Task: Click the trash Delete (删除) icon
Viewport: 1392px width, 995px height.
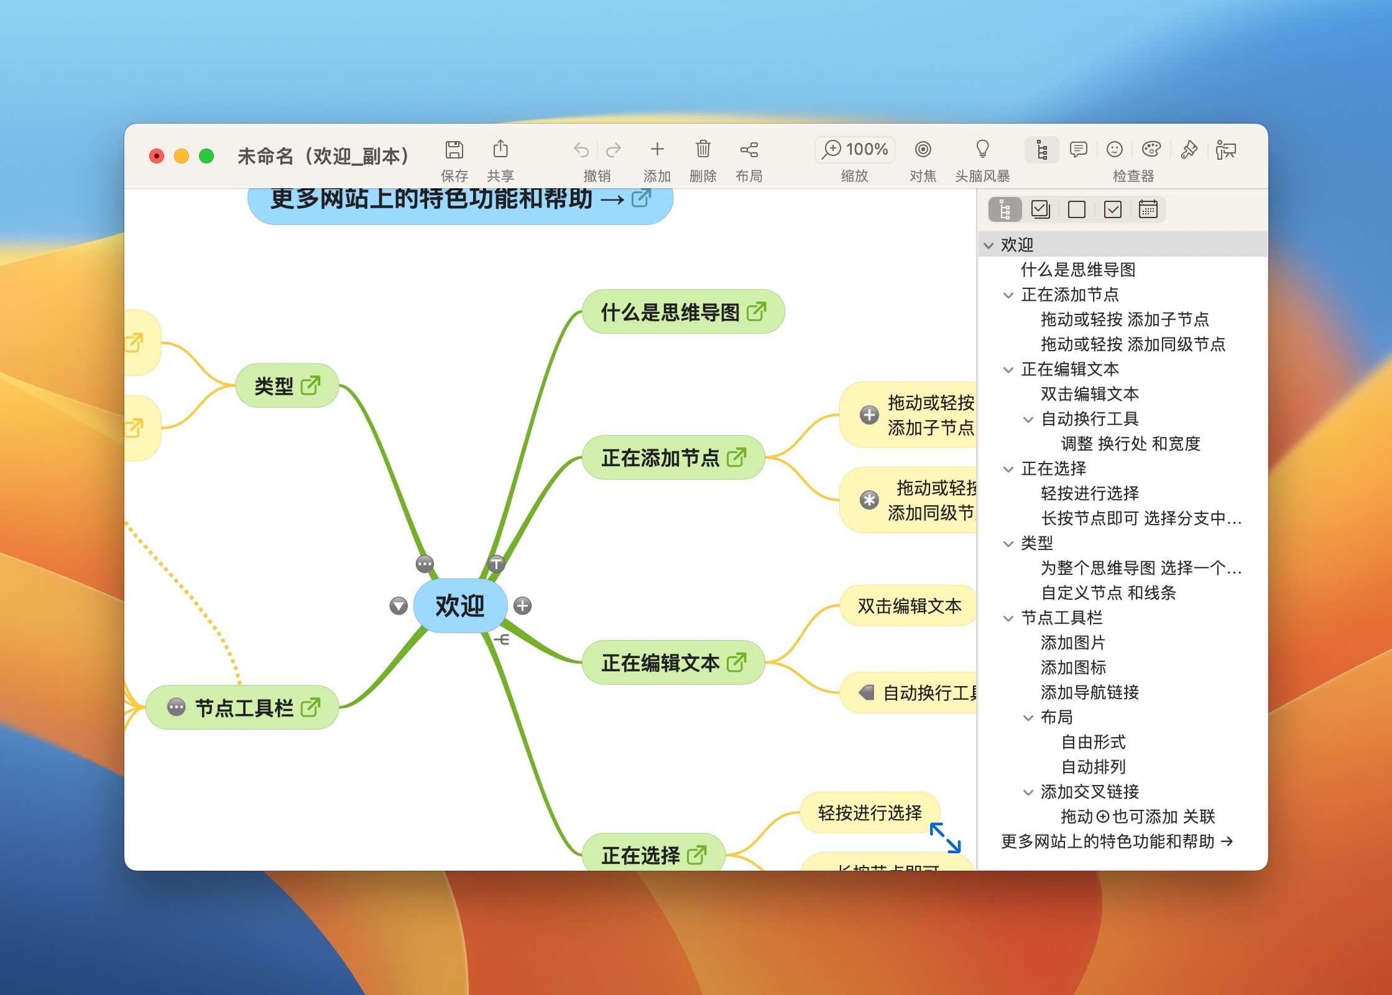Action: click(x=703, y=150)
